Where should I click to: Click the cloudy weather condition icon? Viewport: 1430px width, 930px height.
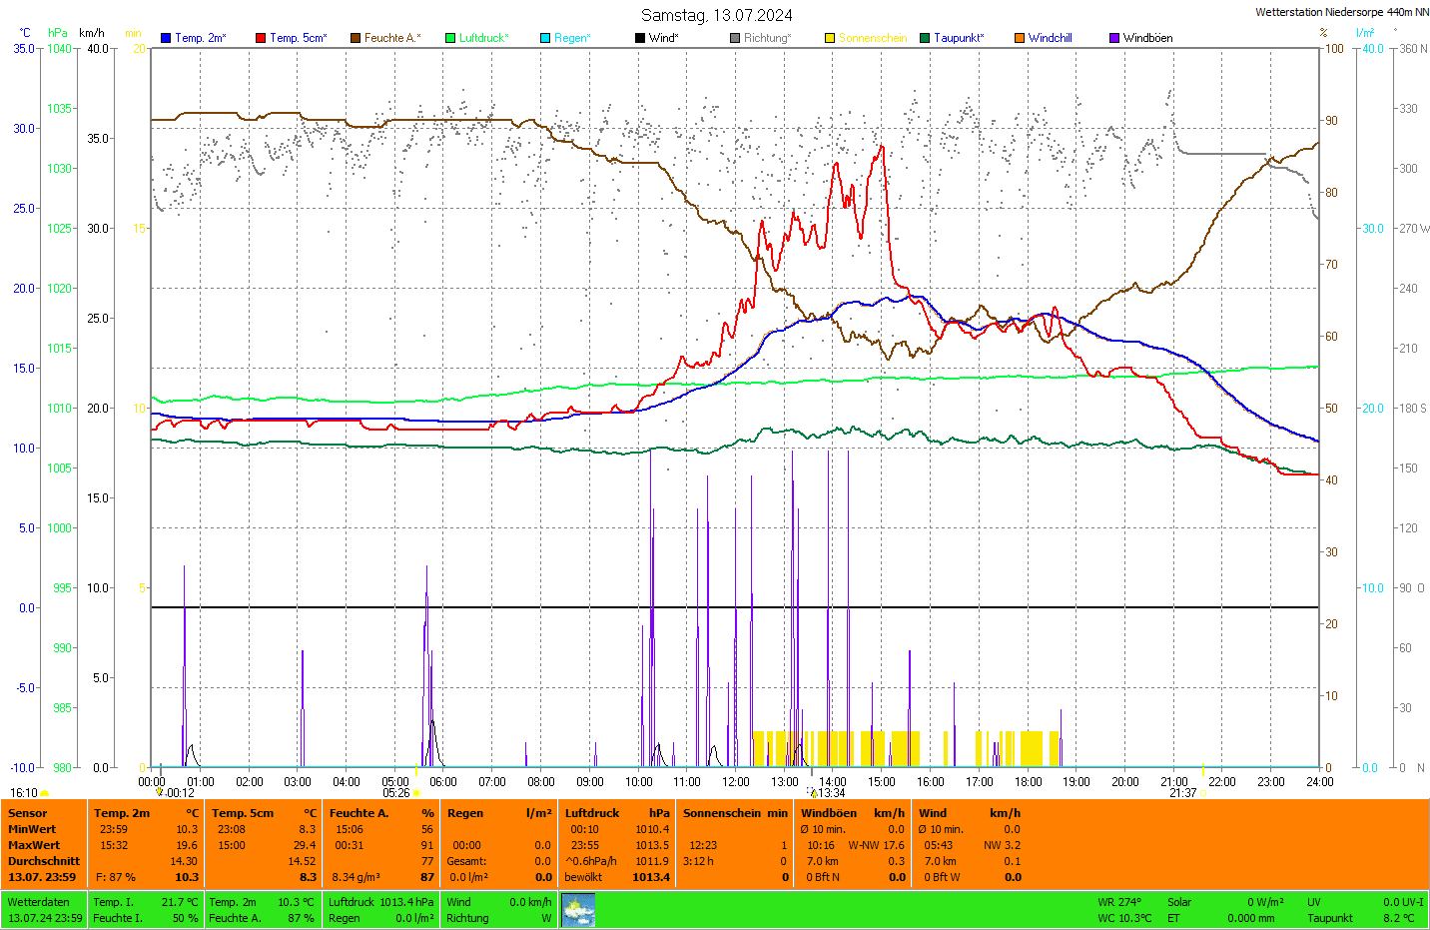coord(578,910)
